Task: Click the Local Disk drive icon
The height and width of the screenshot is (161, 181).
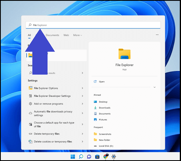Action: pos(95,146)
